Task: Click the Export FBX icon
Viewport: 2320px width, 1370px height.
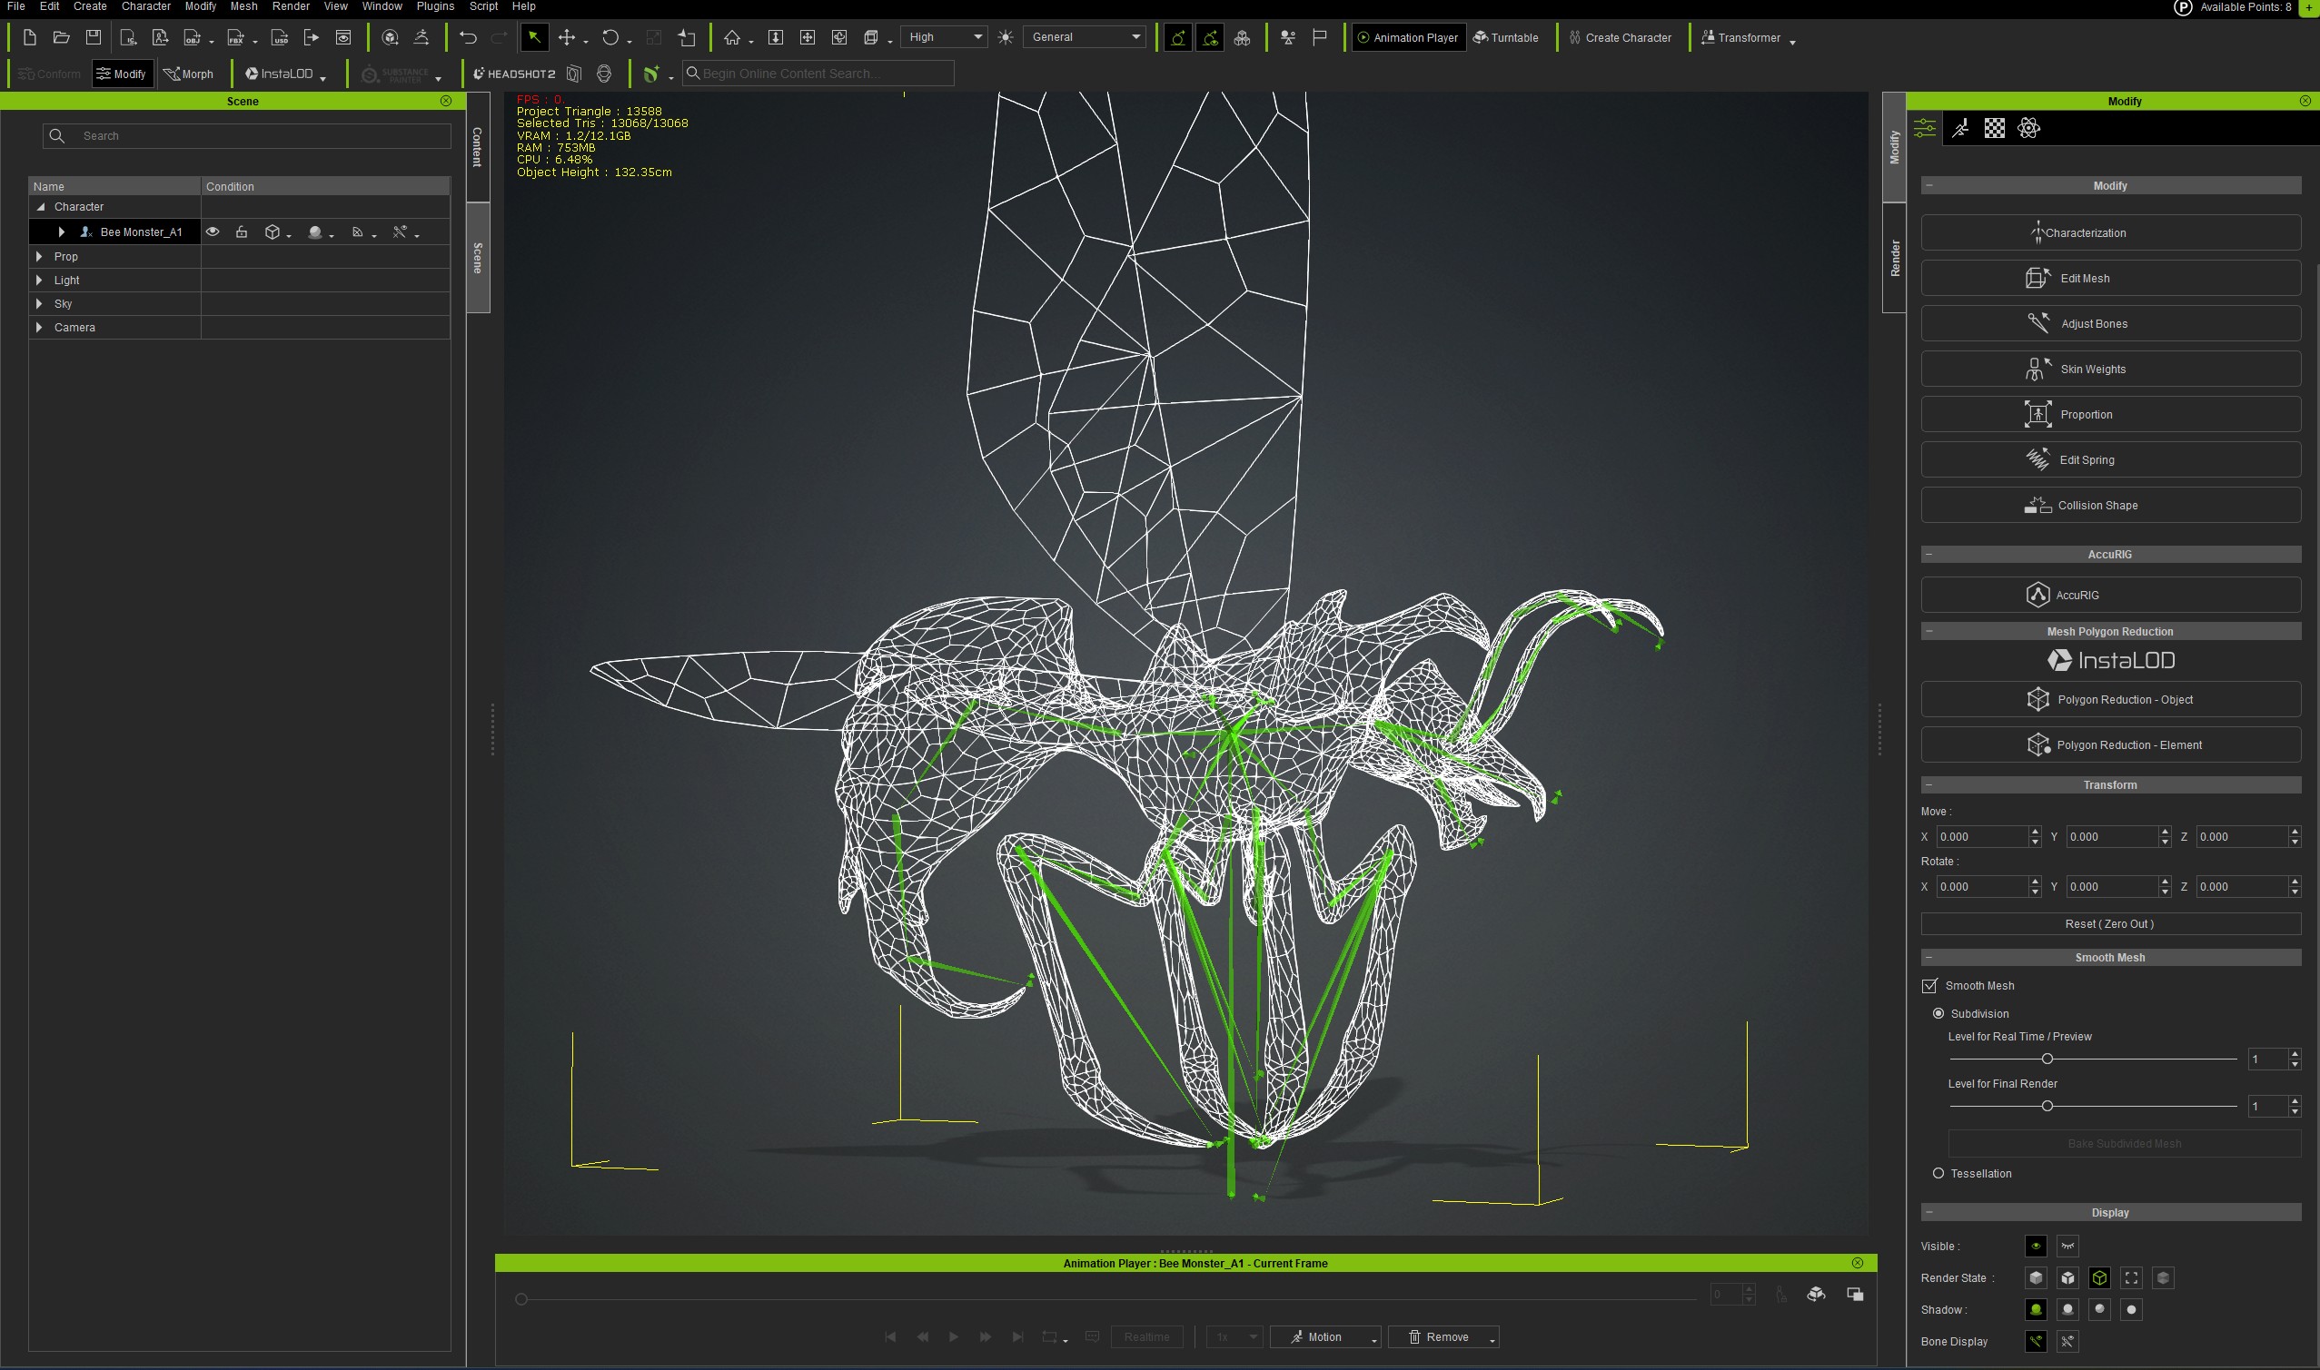Action: coord(235,38)
